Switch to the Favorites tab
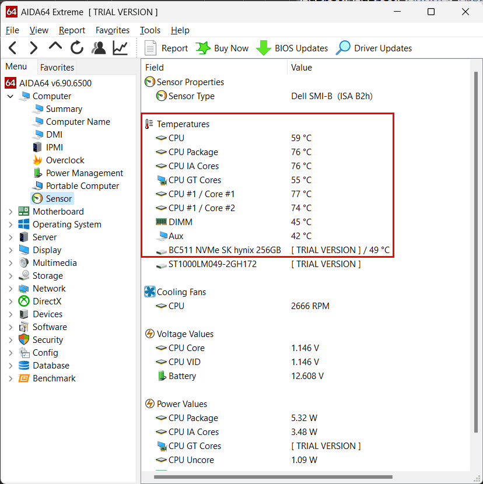 pyautogui.click(x=57, y=67)
